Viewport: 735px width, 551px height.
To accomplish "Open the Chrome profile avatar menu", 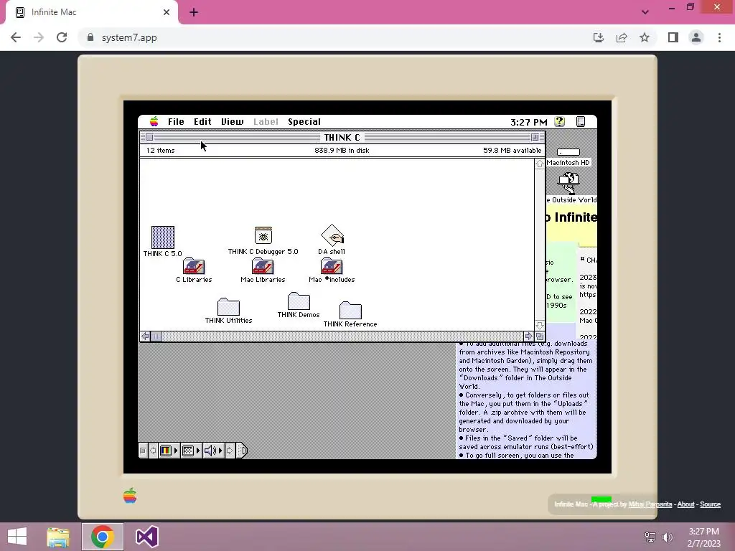I will pos(696,37).
